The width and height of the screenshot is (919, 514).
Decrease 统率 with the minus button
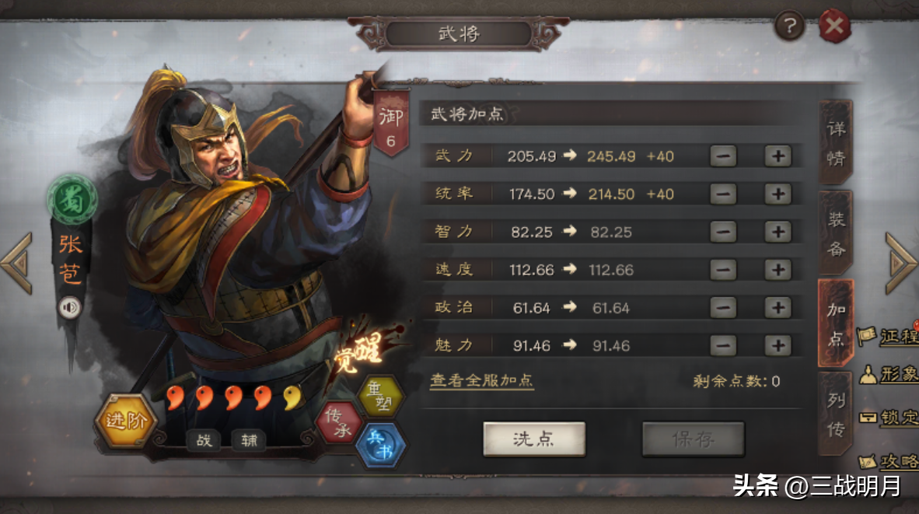click(x=723, y=194)
